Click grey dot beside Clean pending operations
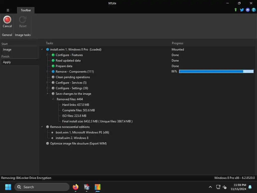 tap(53, 77)
